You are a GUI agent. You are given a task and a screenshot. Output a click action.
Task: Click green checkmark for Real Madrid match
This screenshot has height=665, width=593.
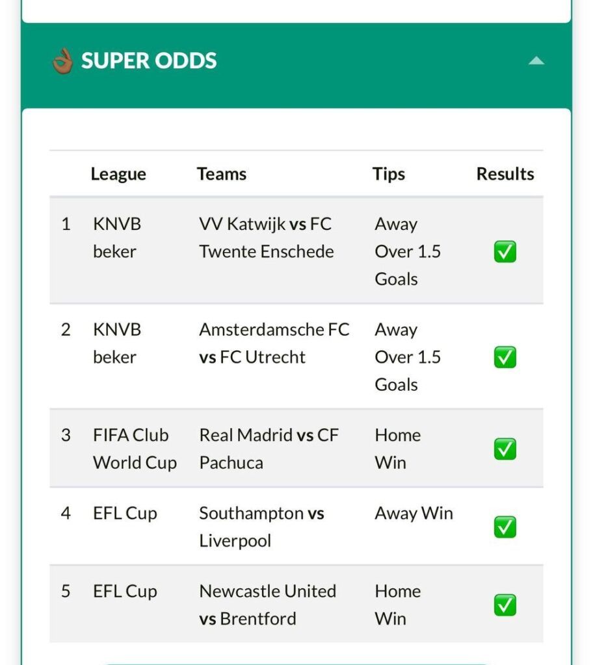tap(505, 449)
